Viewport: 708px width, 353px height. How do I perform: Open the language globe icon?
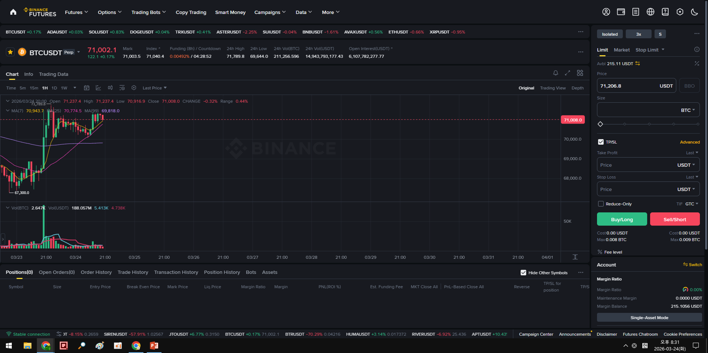(x=650, y=12)
